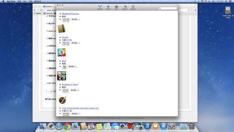Open App Store from the Dock

click(x=163, y=126)
